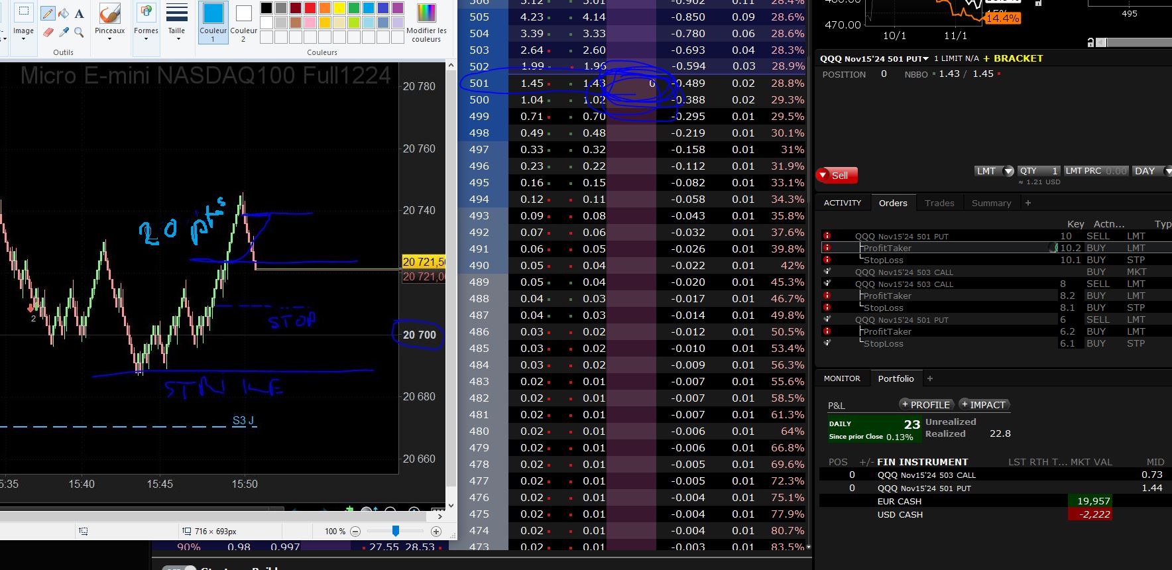Select Couleur 1 foreground color
This screenshot has width=1172, height=570.
coord(213,23)
